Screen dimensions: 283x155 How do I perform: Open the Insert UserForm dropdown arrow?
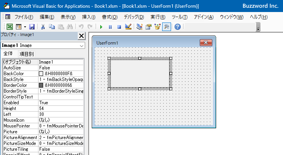pos(25,27)
